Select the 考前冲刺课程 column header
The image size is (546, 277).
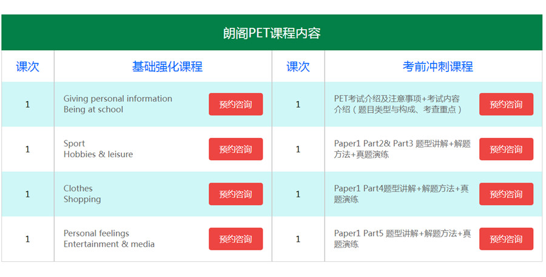tap(437, 67)
